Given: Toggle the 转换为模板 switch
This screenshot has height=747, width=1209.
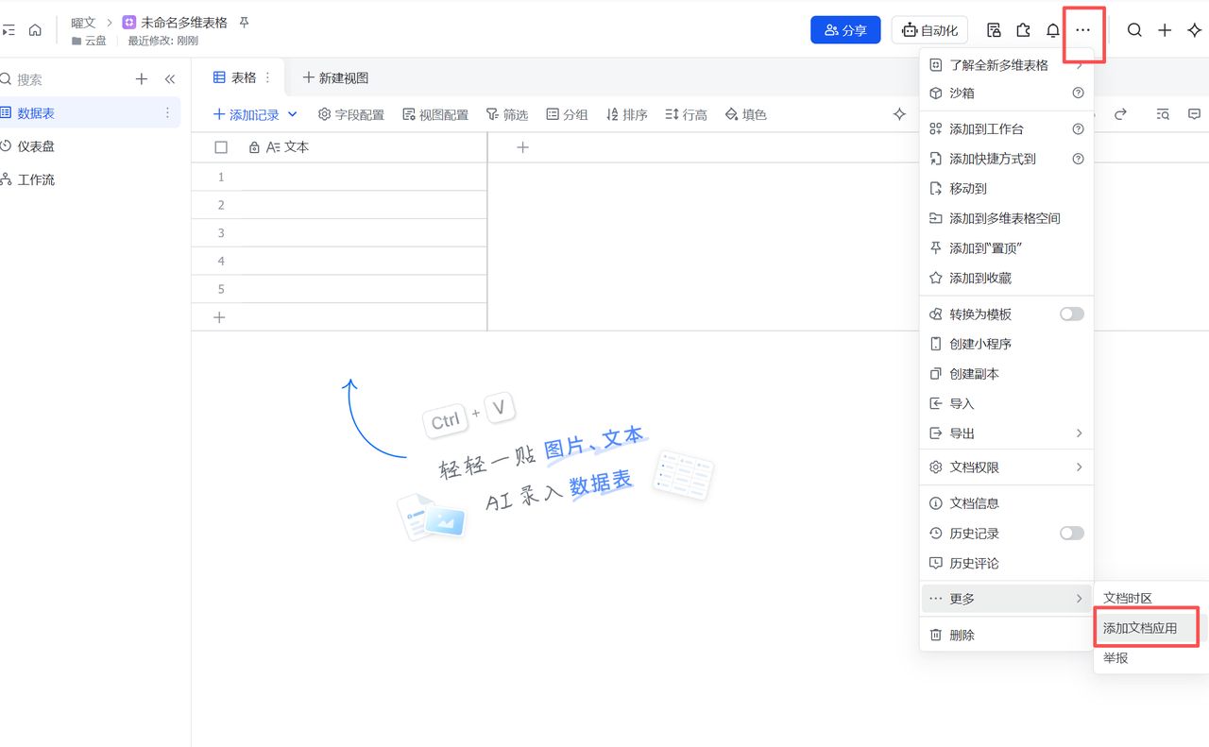Looking at the screenshot, I should (1072, 314).
